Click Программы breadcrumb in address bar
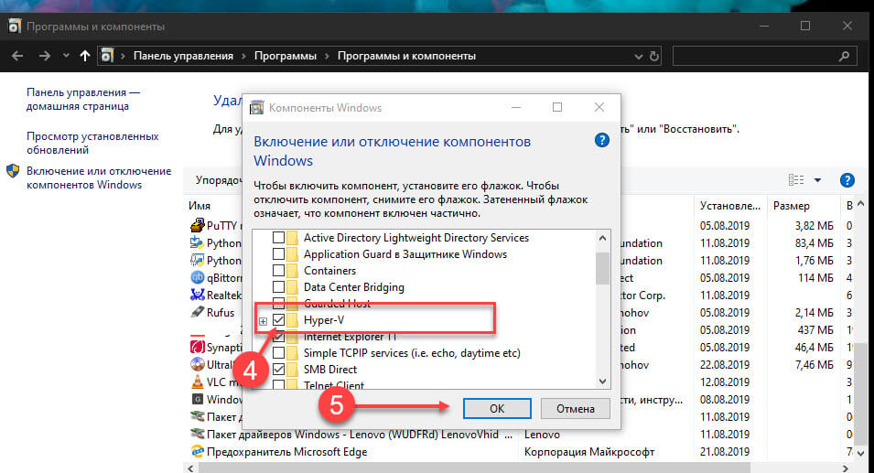 tap(286, 56)
